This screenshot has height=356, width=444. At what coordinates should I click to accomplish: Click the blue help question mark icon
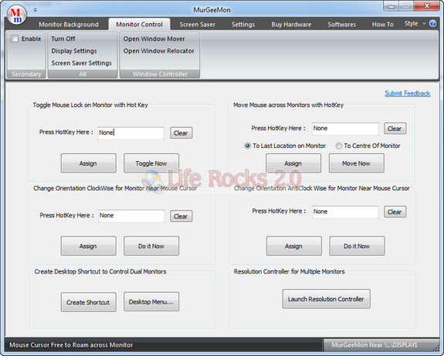[432, 23]
